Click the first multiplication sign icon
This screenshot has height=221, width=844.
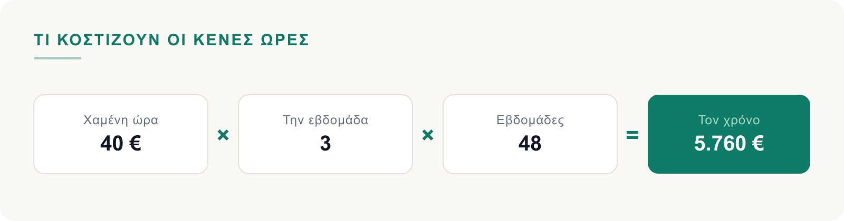[x=223, y=135]
